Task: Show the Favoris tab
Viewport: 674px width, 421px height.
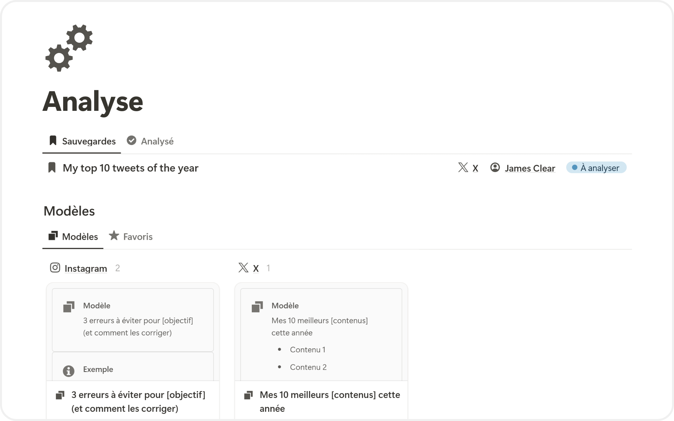Action: coord(131,237)
